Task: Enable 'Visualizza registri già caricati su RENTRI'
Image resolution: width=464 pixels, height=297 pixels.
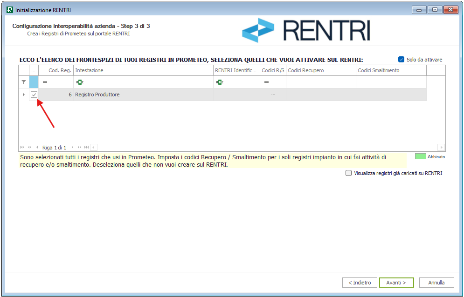Action: pyautogui.click(x=348, y=173)
